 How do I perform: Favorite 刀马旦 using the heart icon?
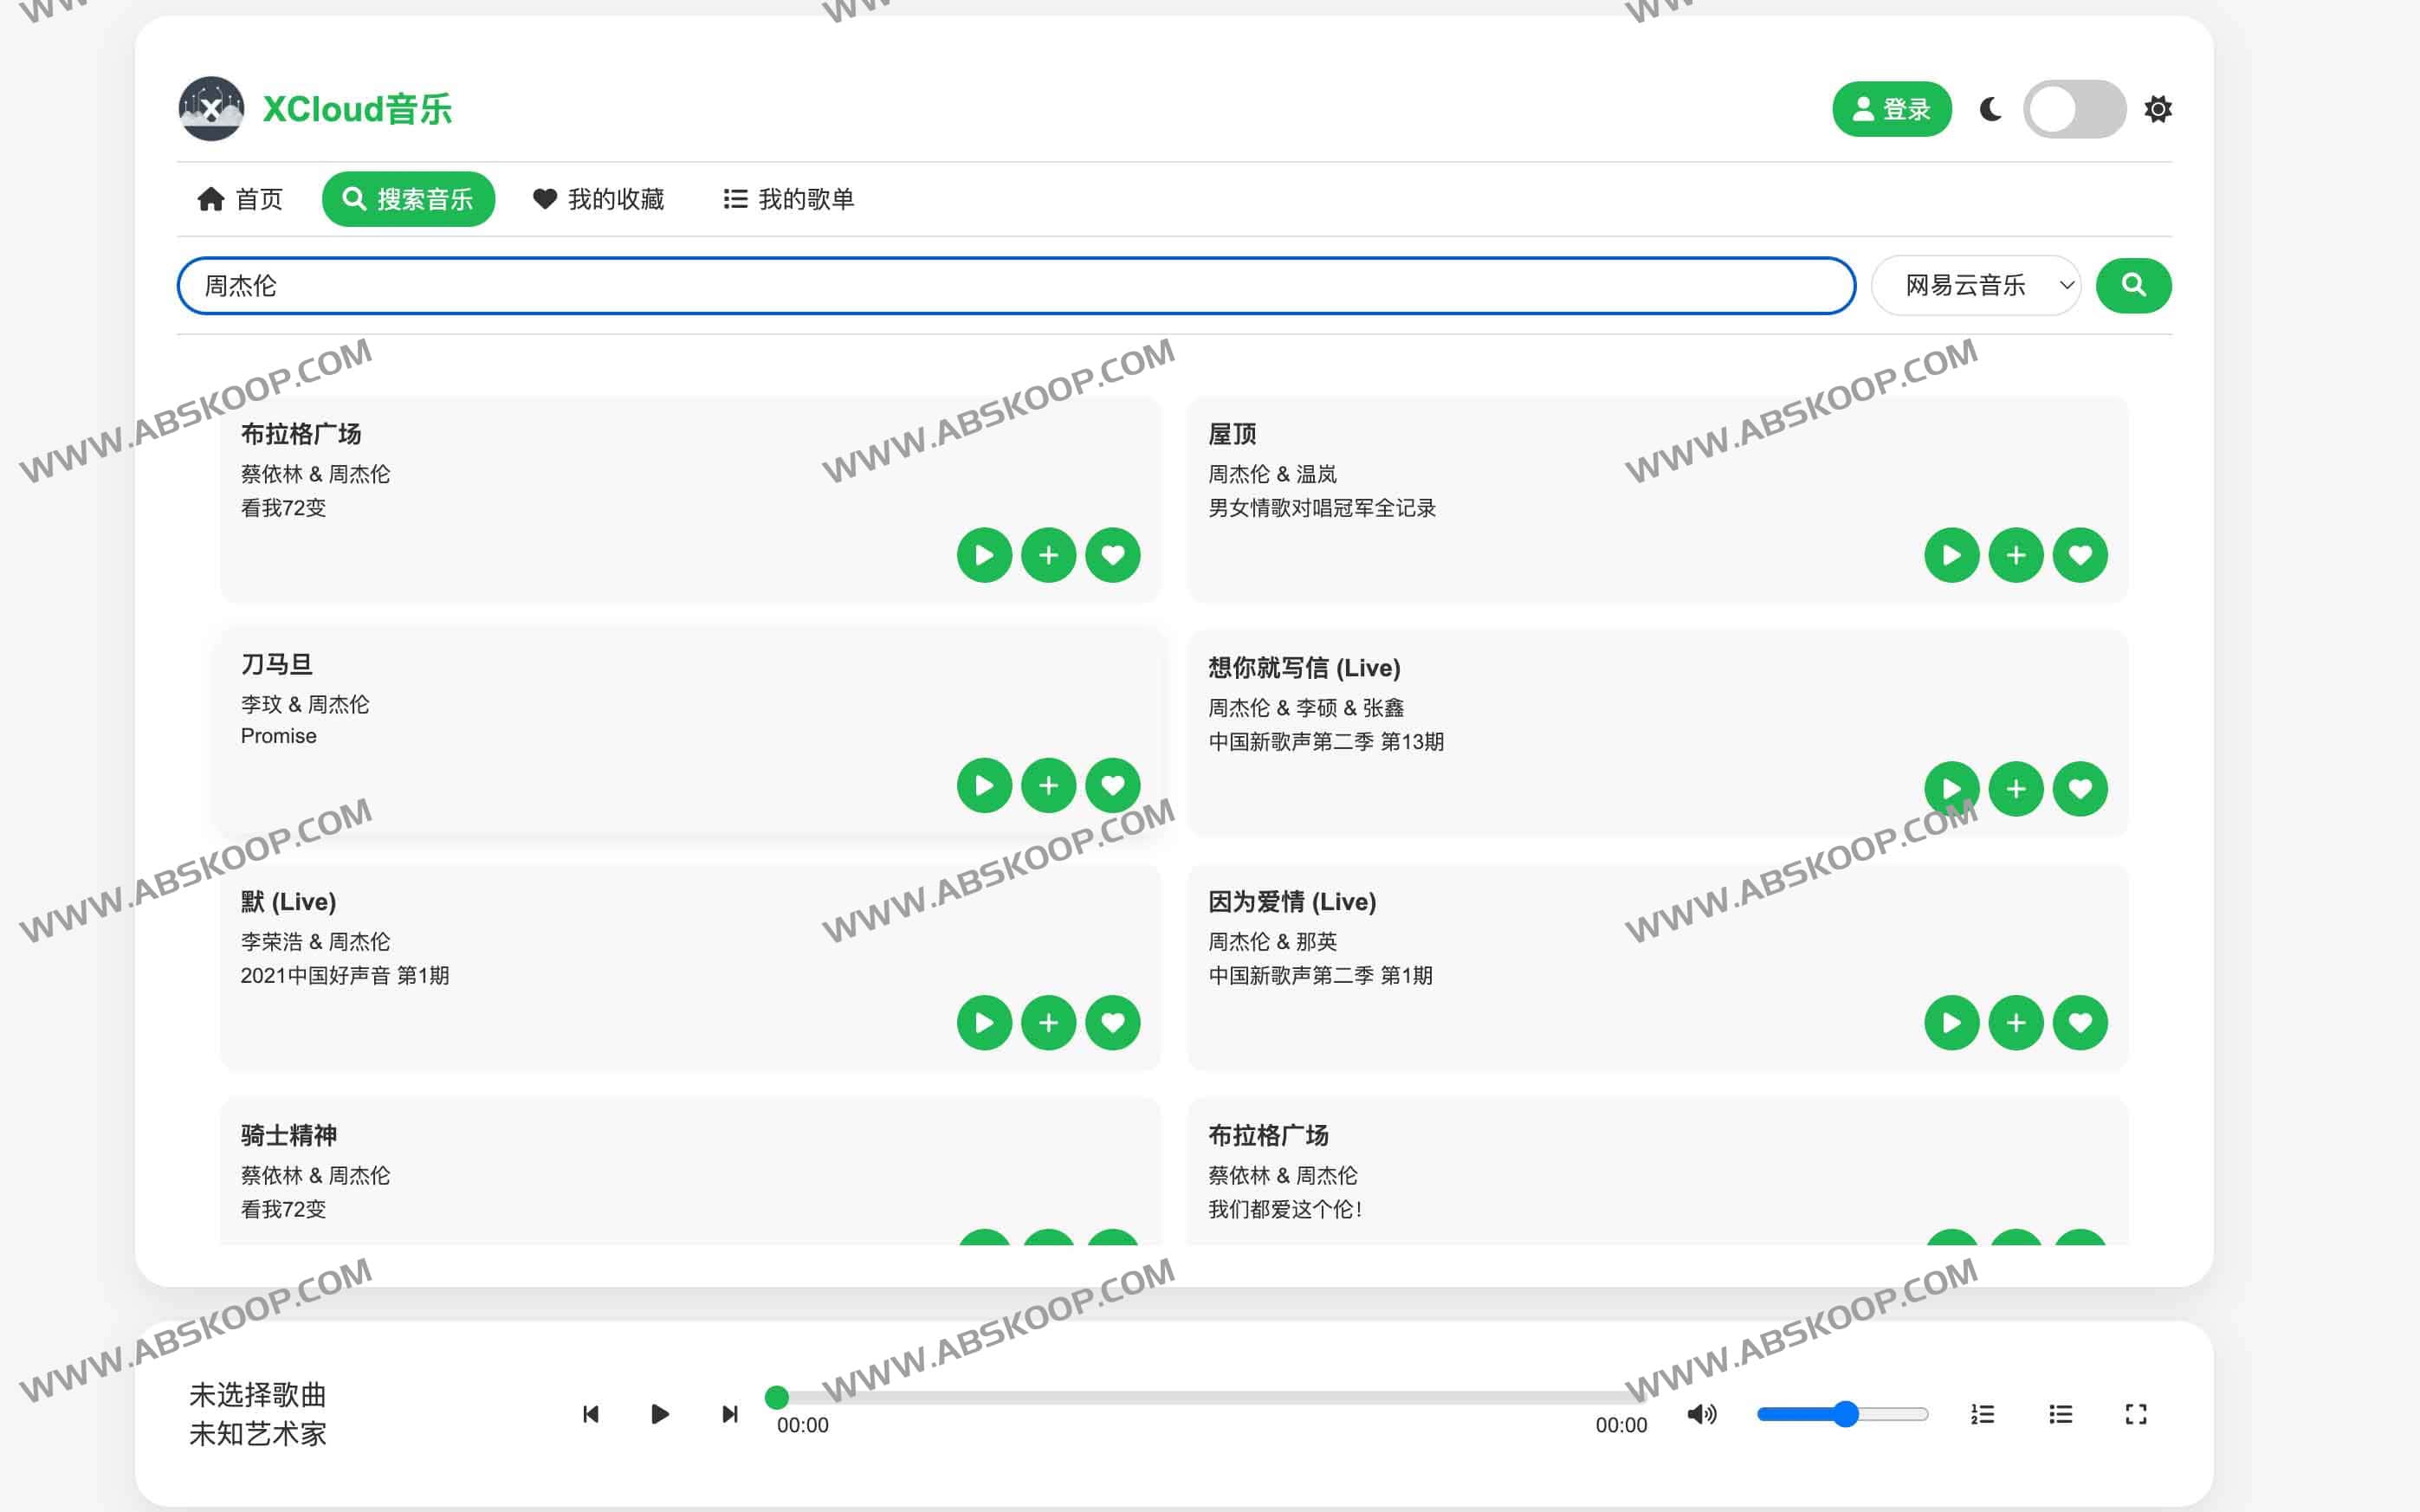pyautogui.click(x=1112, y=785)
